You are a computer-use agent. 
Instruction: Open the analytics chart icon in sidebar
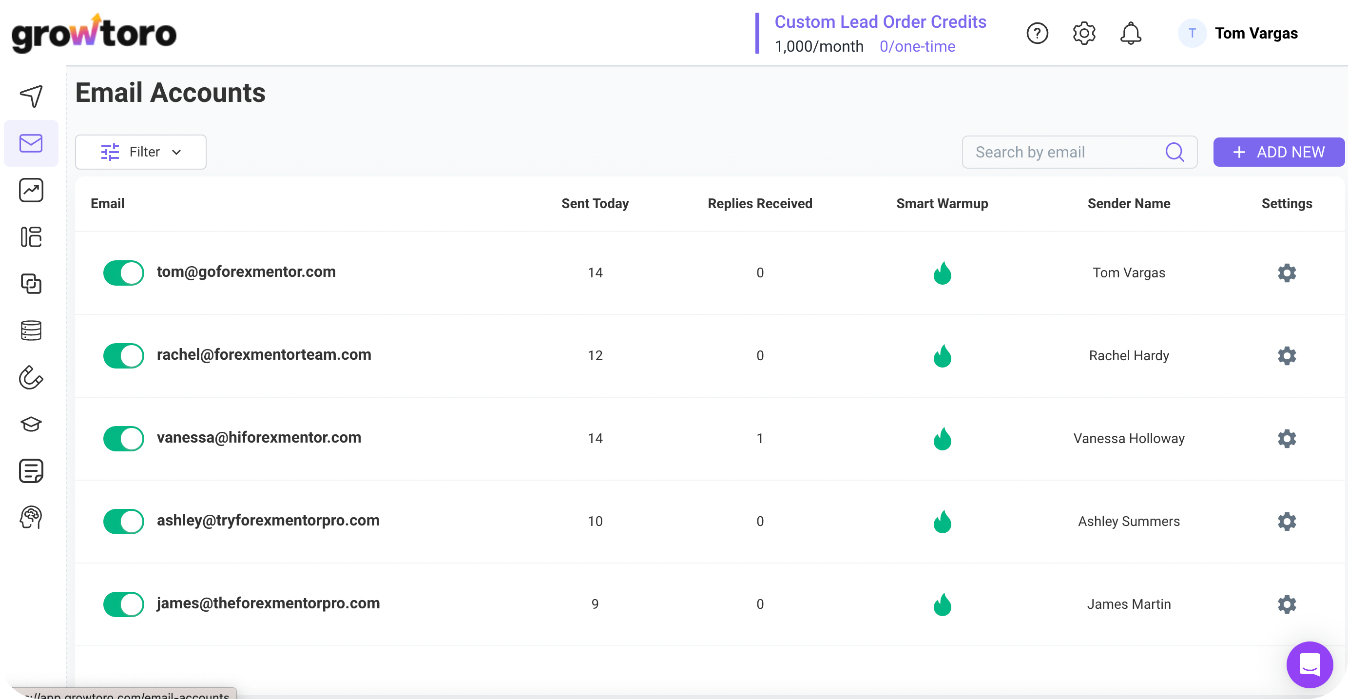click(31, 190)
